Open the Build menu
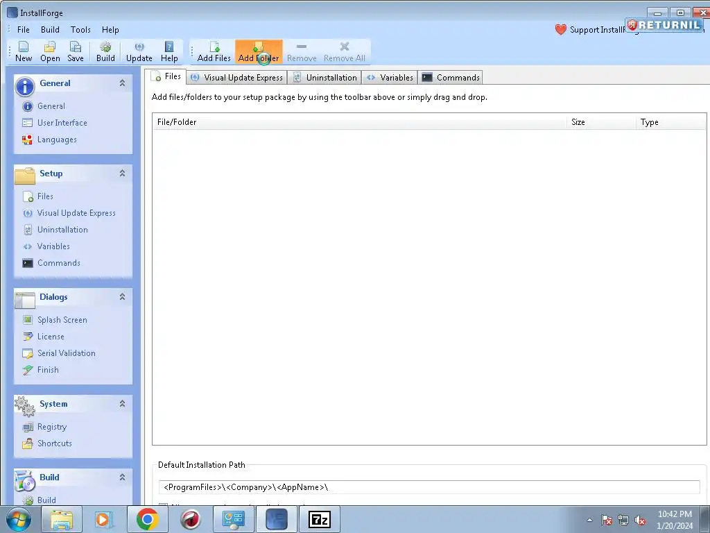The width and height of the screenshot is (710, 533). (50, 30)
